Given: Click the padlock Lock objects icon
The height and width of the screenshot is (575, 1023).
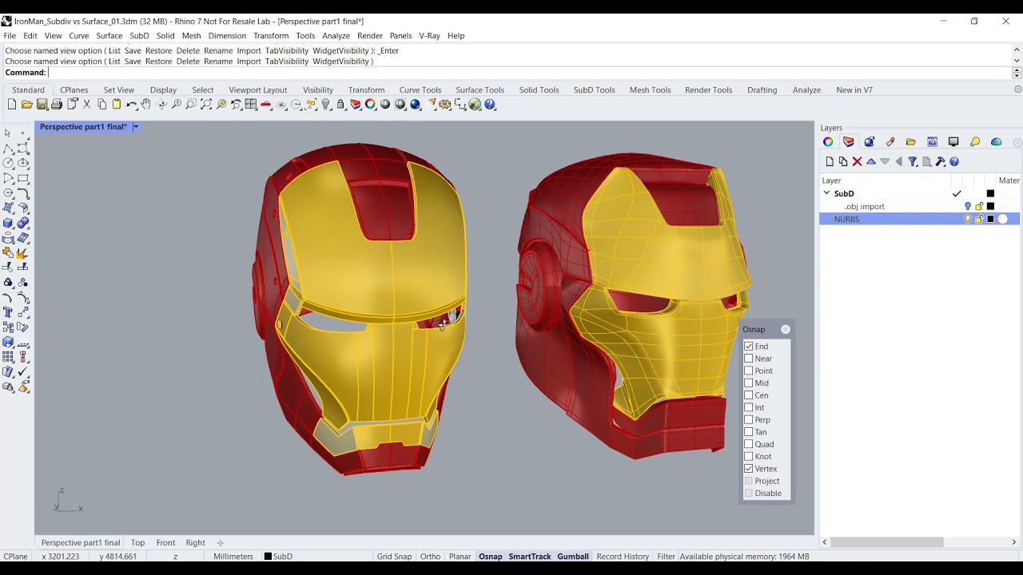Looking at the screenshot, I should click(341, 105).
